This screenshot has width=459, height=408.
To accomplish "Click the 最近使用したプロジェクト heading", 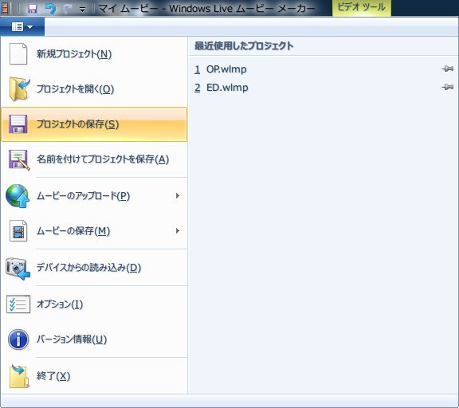I will tap(244, 46).
